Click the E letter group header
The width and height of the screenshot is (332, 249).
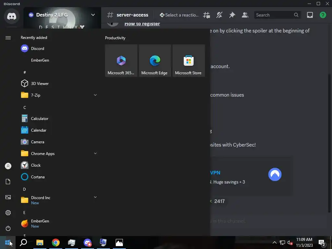(x=24, y=213)
